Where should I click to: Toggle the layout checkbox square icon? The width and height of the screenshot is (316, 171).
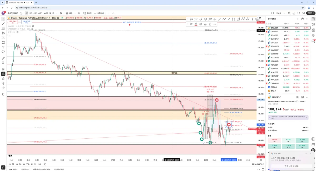click(x=272, y=13)
